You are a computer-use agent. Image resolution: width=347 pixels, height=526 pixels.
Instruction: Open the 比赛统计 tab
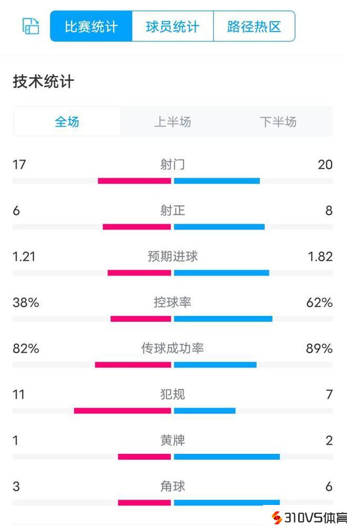pos(91,26)
